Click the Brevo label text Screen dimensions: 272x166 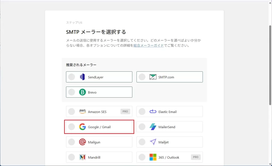pos(92,92)
